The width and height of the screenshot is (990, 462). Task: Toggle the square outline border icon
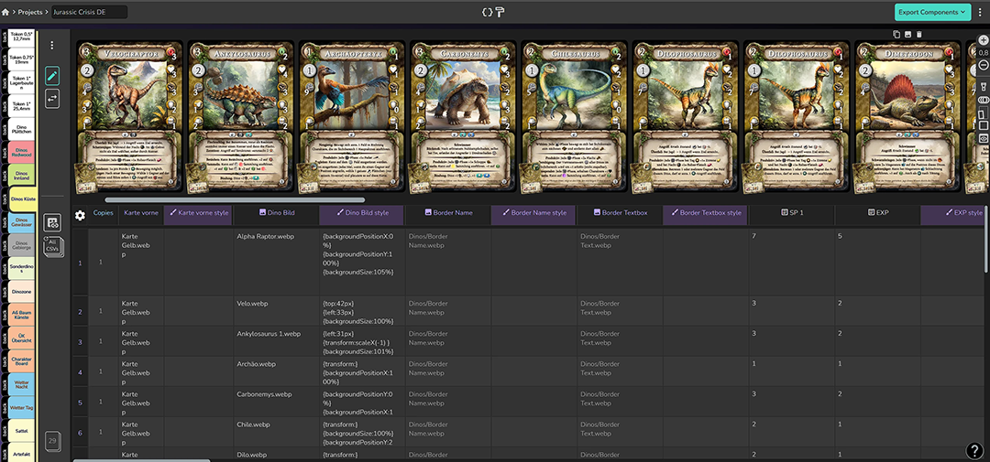[x=983, y=125]
